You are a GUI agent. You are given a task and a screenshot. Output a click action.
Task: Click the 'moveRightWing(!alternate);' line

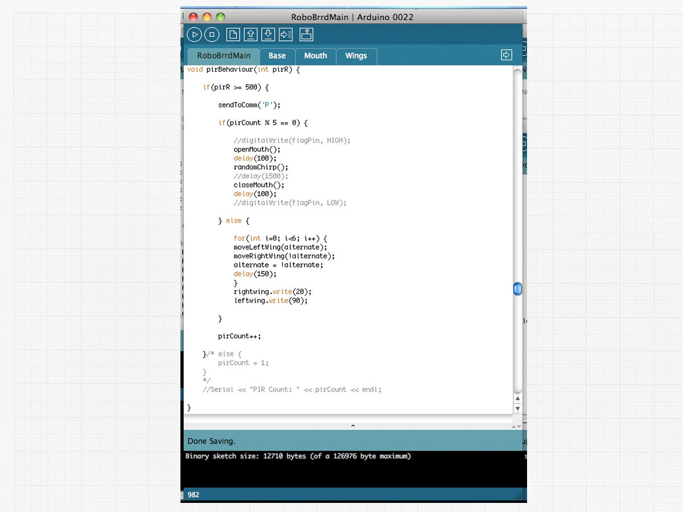(x=284, y=256)
